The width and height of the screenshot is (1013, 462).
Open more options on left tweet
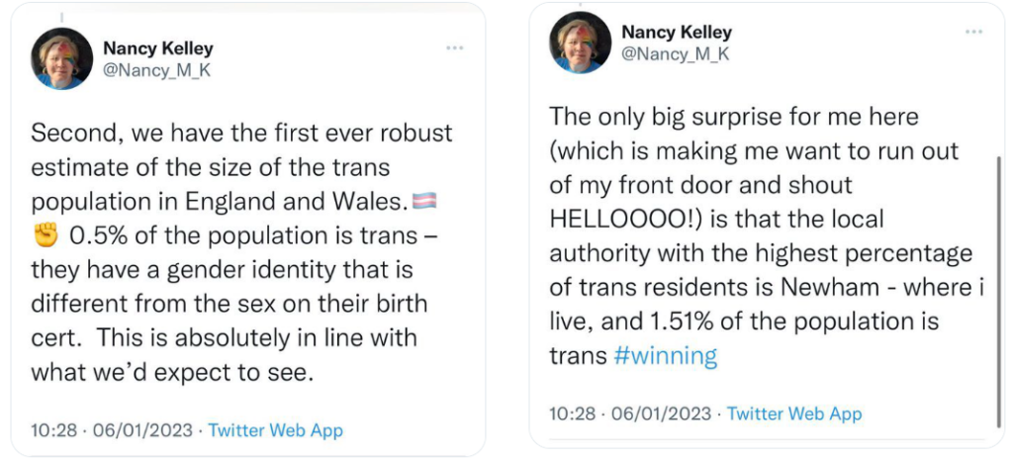pos(454,47)
